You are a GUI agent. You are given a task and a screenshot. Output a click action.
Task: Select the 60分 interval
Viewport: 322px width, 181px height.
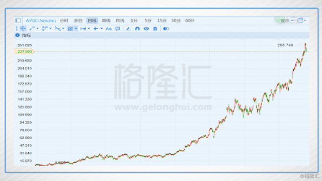pos(190,21)
